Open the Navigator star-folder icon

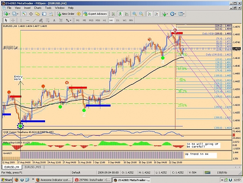click(37, 14)
